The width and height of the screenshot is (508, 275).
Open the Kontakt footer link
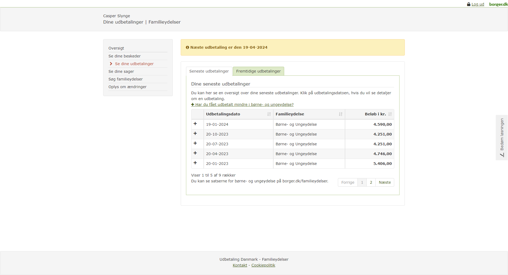click(240, 265)
